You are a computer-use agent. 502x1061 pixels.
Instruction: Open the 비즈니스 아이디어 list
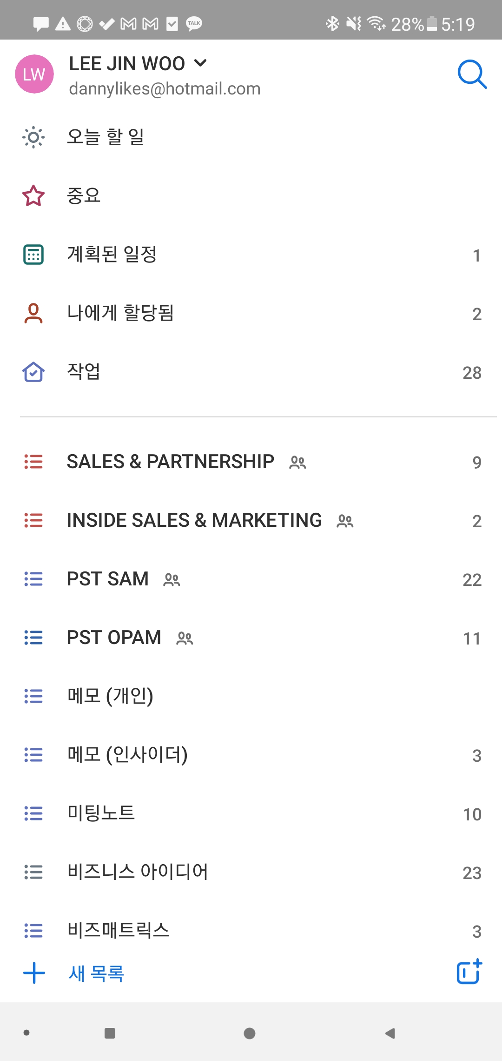(x=138, y=872)
